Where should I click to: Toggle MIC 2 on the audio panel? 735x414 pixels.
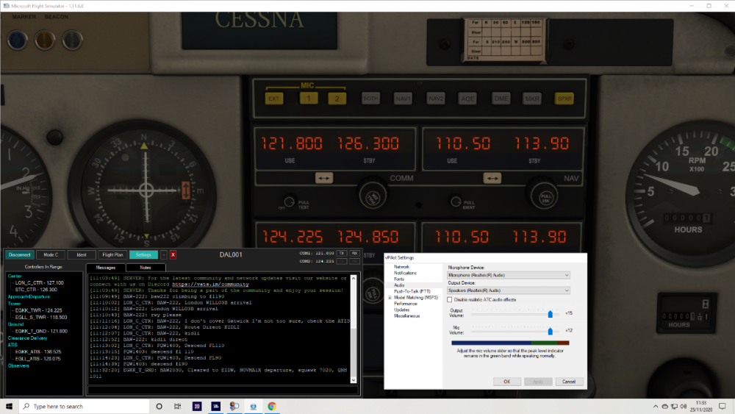pyautogui.click(x=337, y=99)
